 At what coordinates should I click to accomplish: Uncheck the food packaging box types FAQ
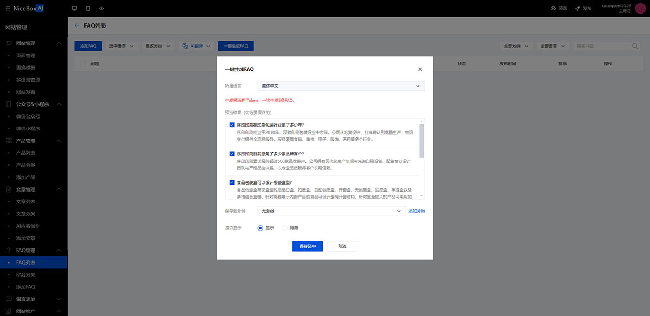tap(232, 182)
